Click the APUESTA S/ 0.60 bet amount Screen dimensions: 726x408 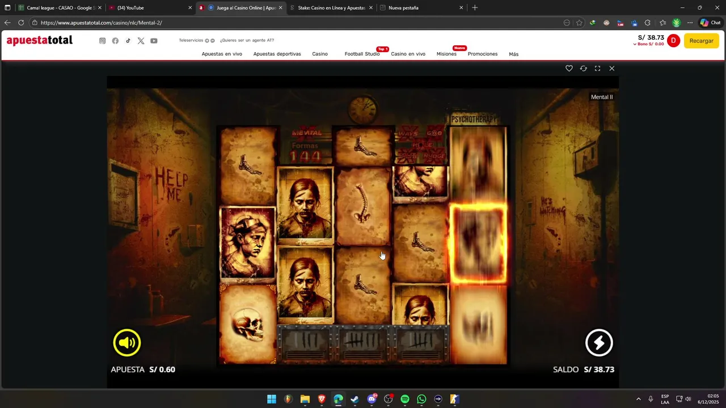tap(143, 369)
